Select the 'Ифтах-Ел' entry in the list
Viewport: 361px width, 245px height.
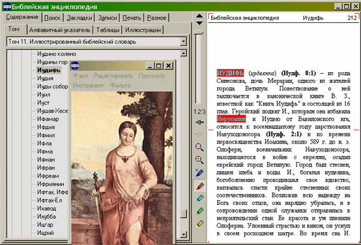50,200
